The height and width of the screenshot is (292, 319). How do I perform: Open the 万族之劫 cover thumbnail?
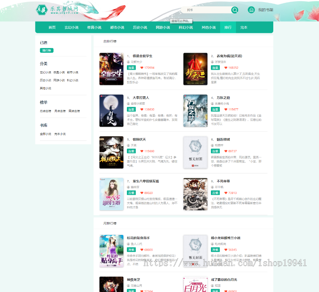(195, 110)
